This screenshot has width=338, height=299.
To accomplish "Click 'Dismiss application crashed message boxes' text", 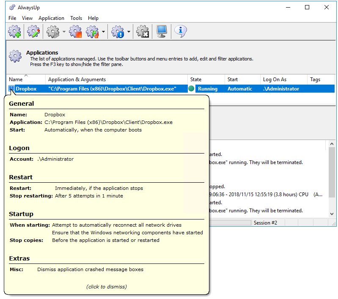I will point(90,269).
